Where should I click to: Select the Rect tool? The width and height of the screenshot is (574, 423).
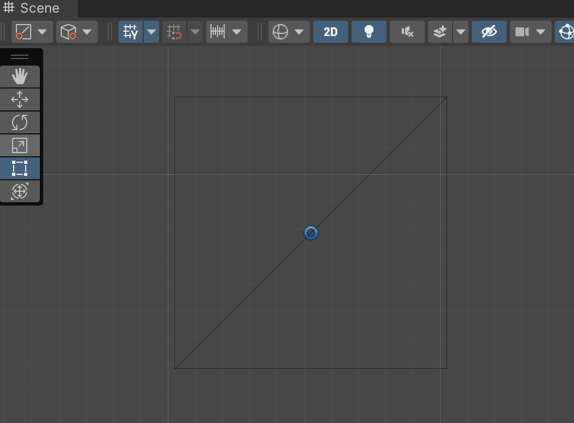[x=20, y=168]
